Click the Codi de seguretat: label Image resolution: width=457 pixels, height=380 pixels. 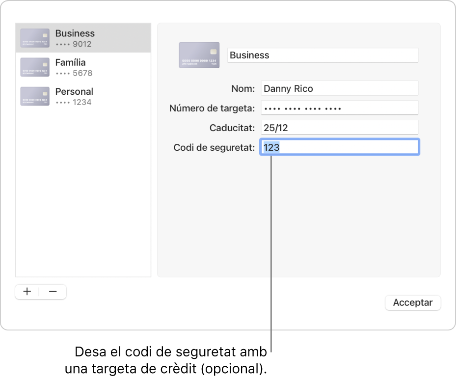[214, 148]
